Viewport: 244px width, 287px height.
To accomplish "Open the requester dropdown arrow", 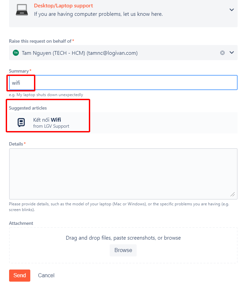I will pos(232,53).
